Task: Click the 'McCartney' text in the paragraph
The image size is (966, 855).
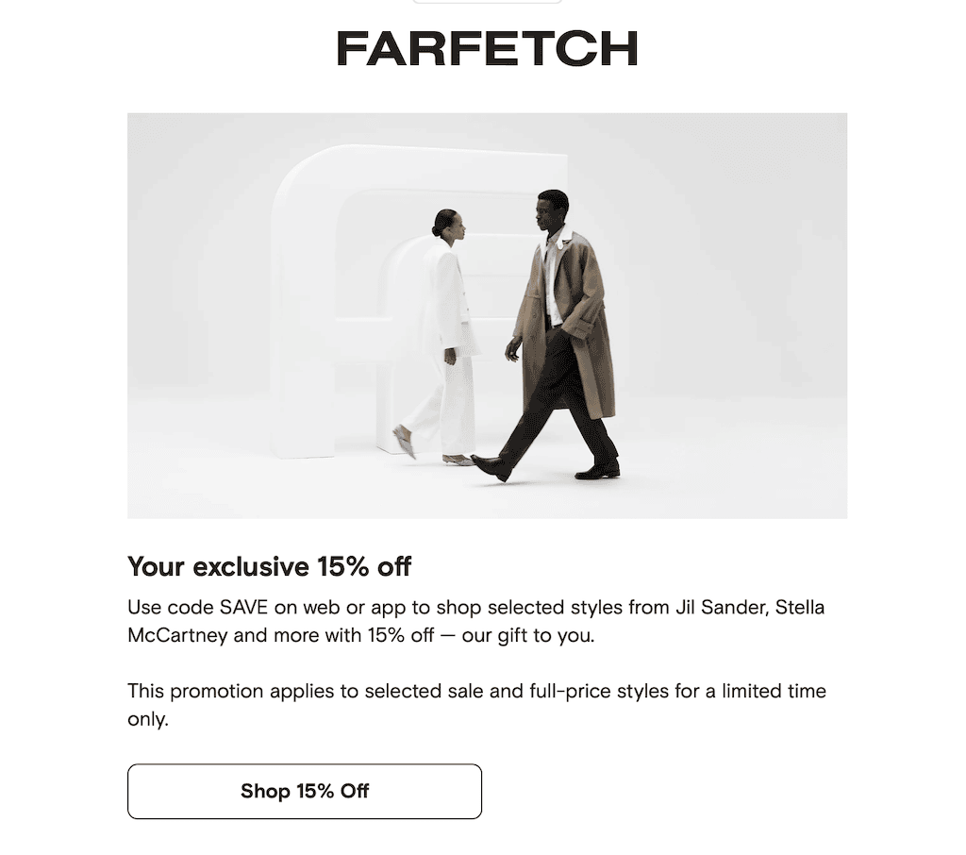Action: [x=177, y=635]
